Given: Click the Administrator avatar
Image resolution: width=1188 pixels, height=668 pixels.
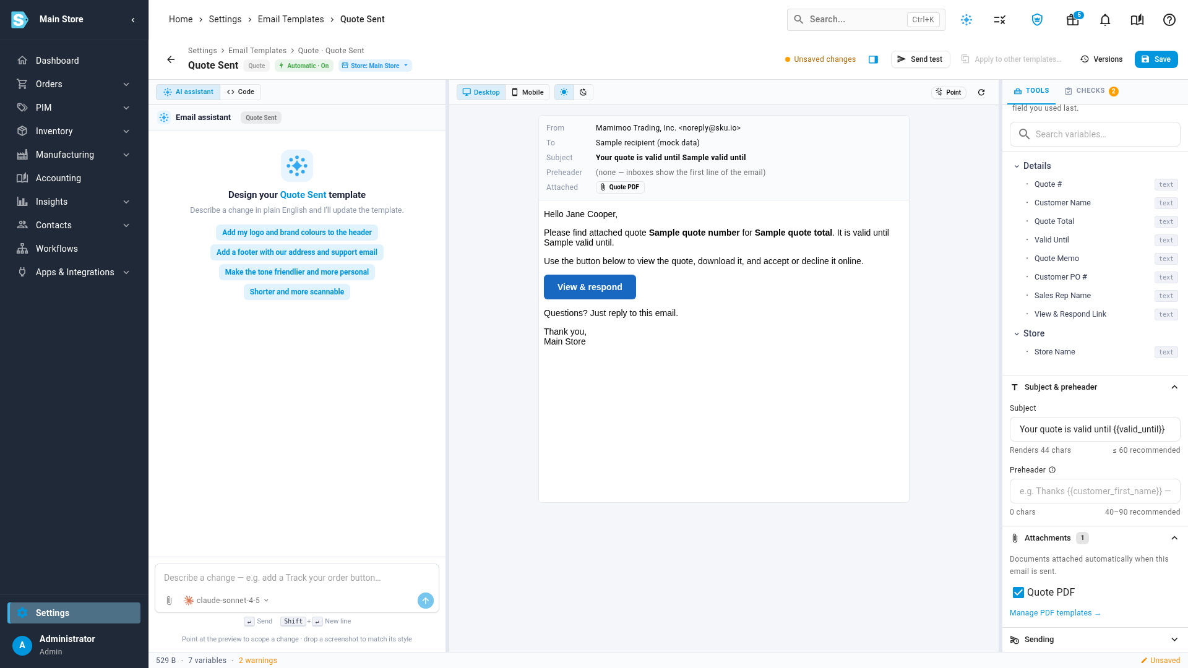Looking at the screenshot, I should pyautogui.click(x=22, y=645).
